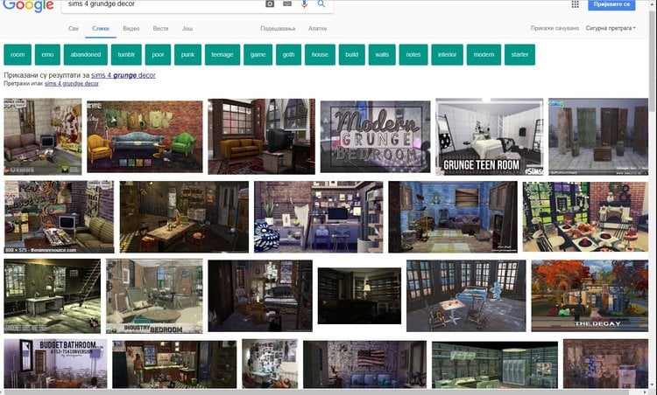The image size is (657, 395).
Task: Open the Grunge Teen Room thumbnail
Action: click(x=490, y=136)
